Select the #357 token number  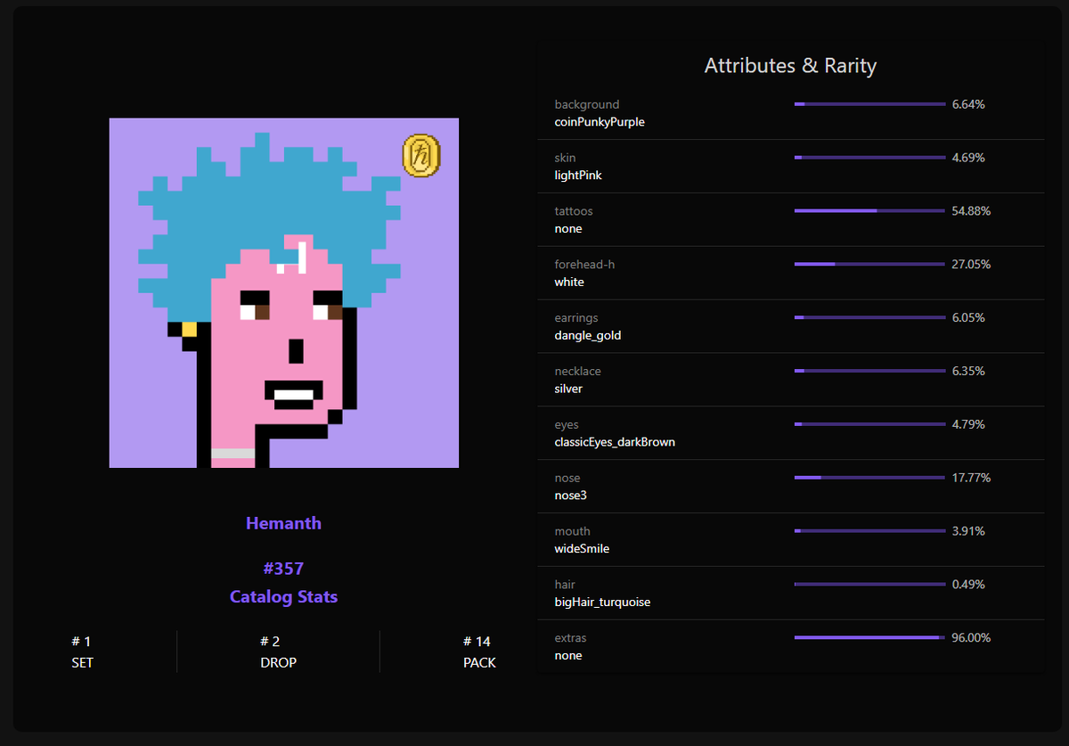284,569
